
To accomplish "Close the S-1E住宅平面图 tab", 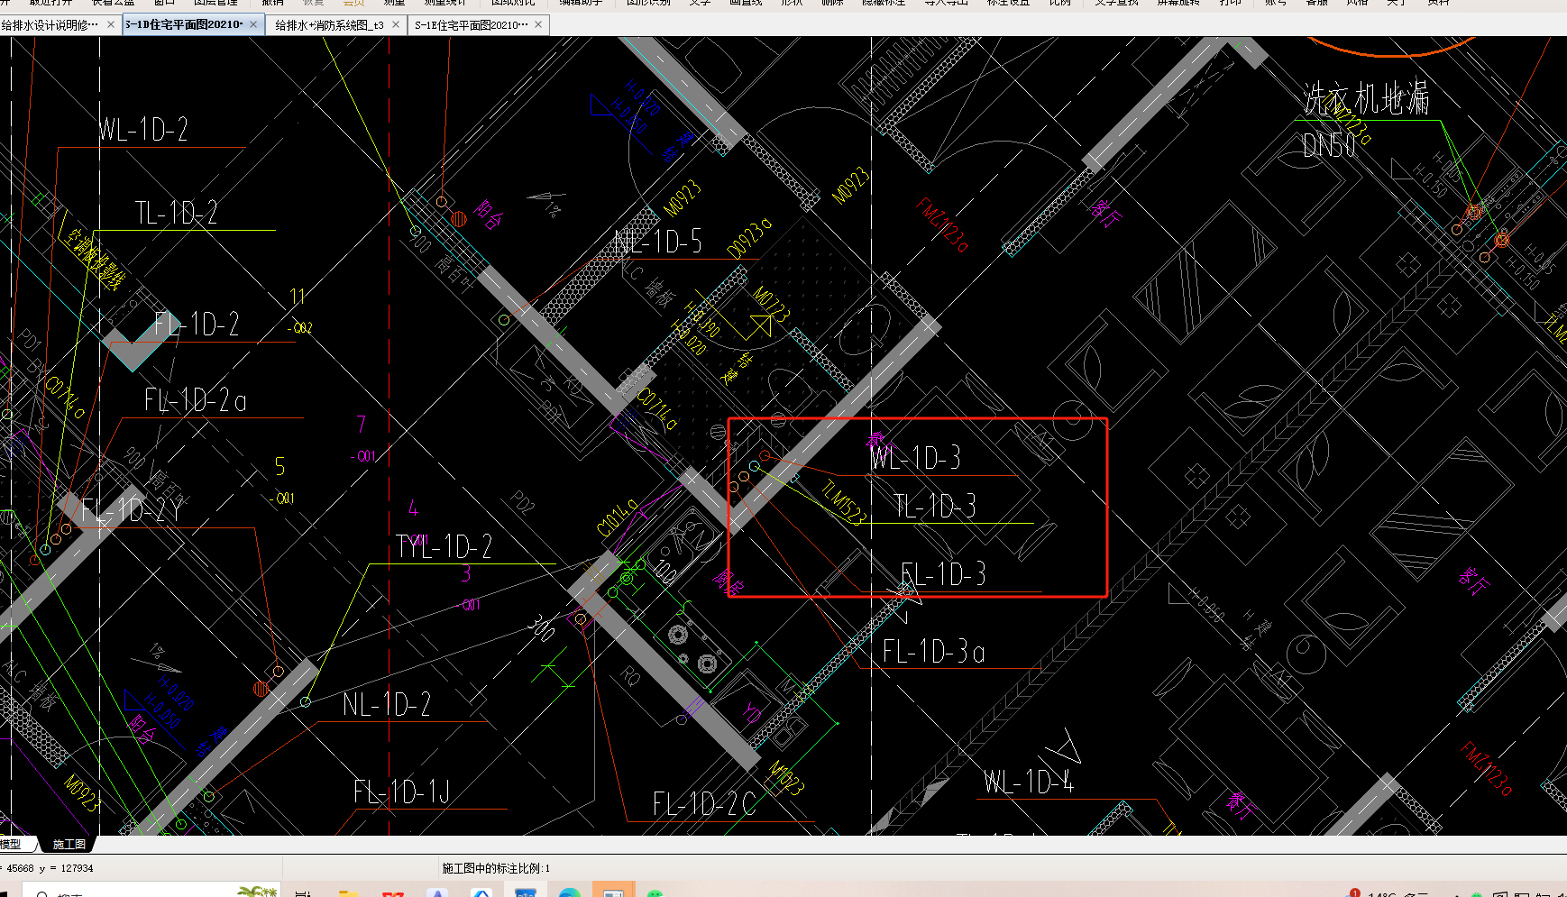I will (x=538, y=24).
